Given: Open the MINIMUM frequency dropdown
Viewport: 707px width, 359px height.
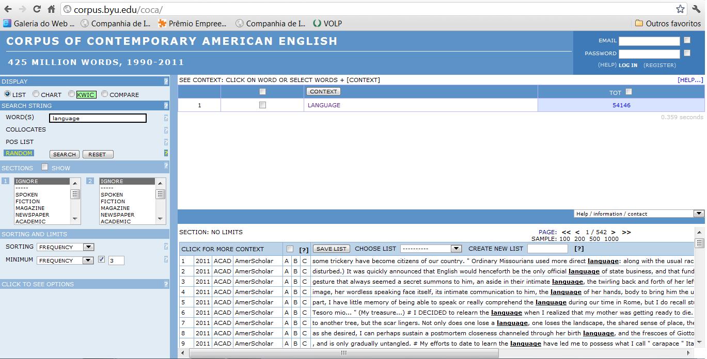Looking at the screenshot, I should tap(65, 260).
